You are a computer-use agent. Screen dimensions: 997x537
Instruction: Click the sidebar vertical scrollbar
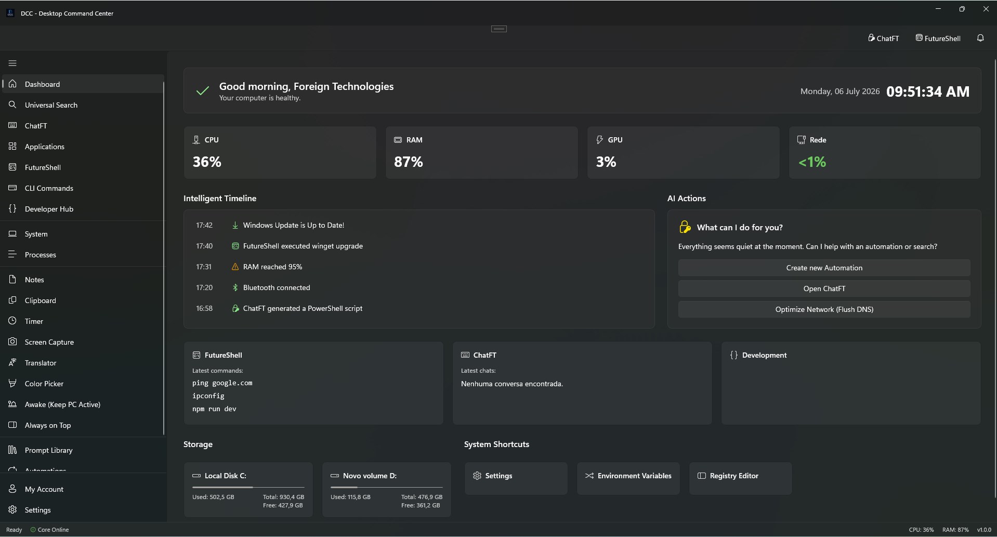point(164,258)
